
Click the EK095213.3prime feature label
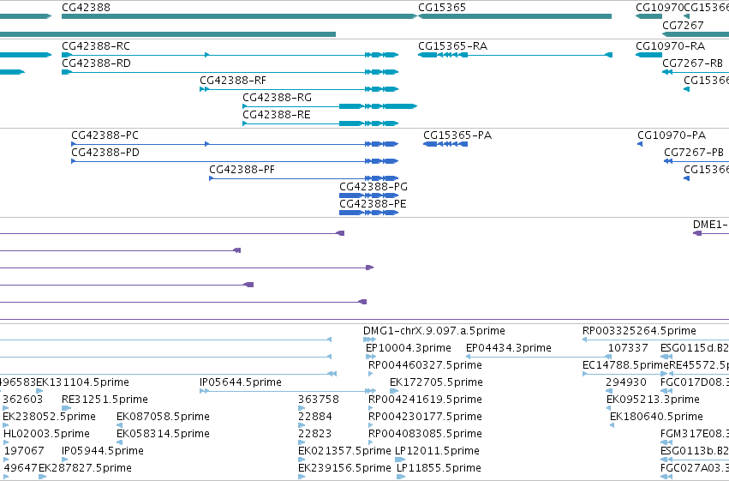tap(653, 400)
